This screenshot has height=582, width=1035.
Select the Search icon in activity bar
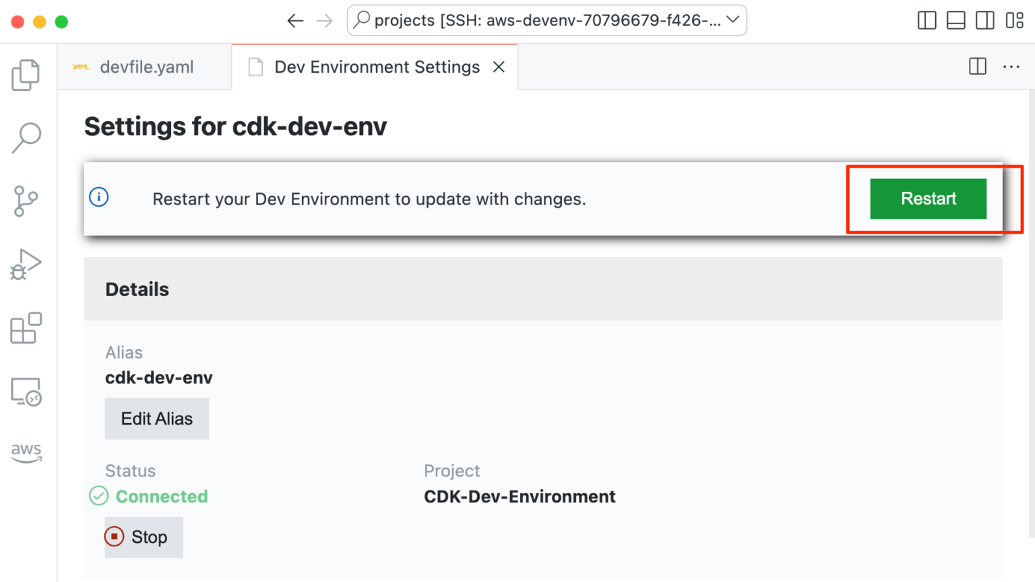pos(26,137)
